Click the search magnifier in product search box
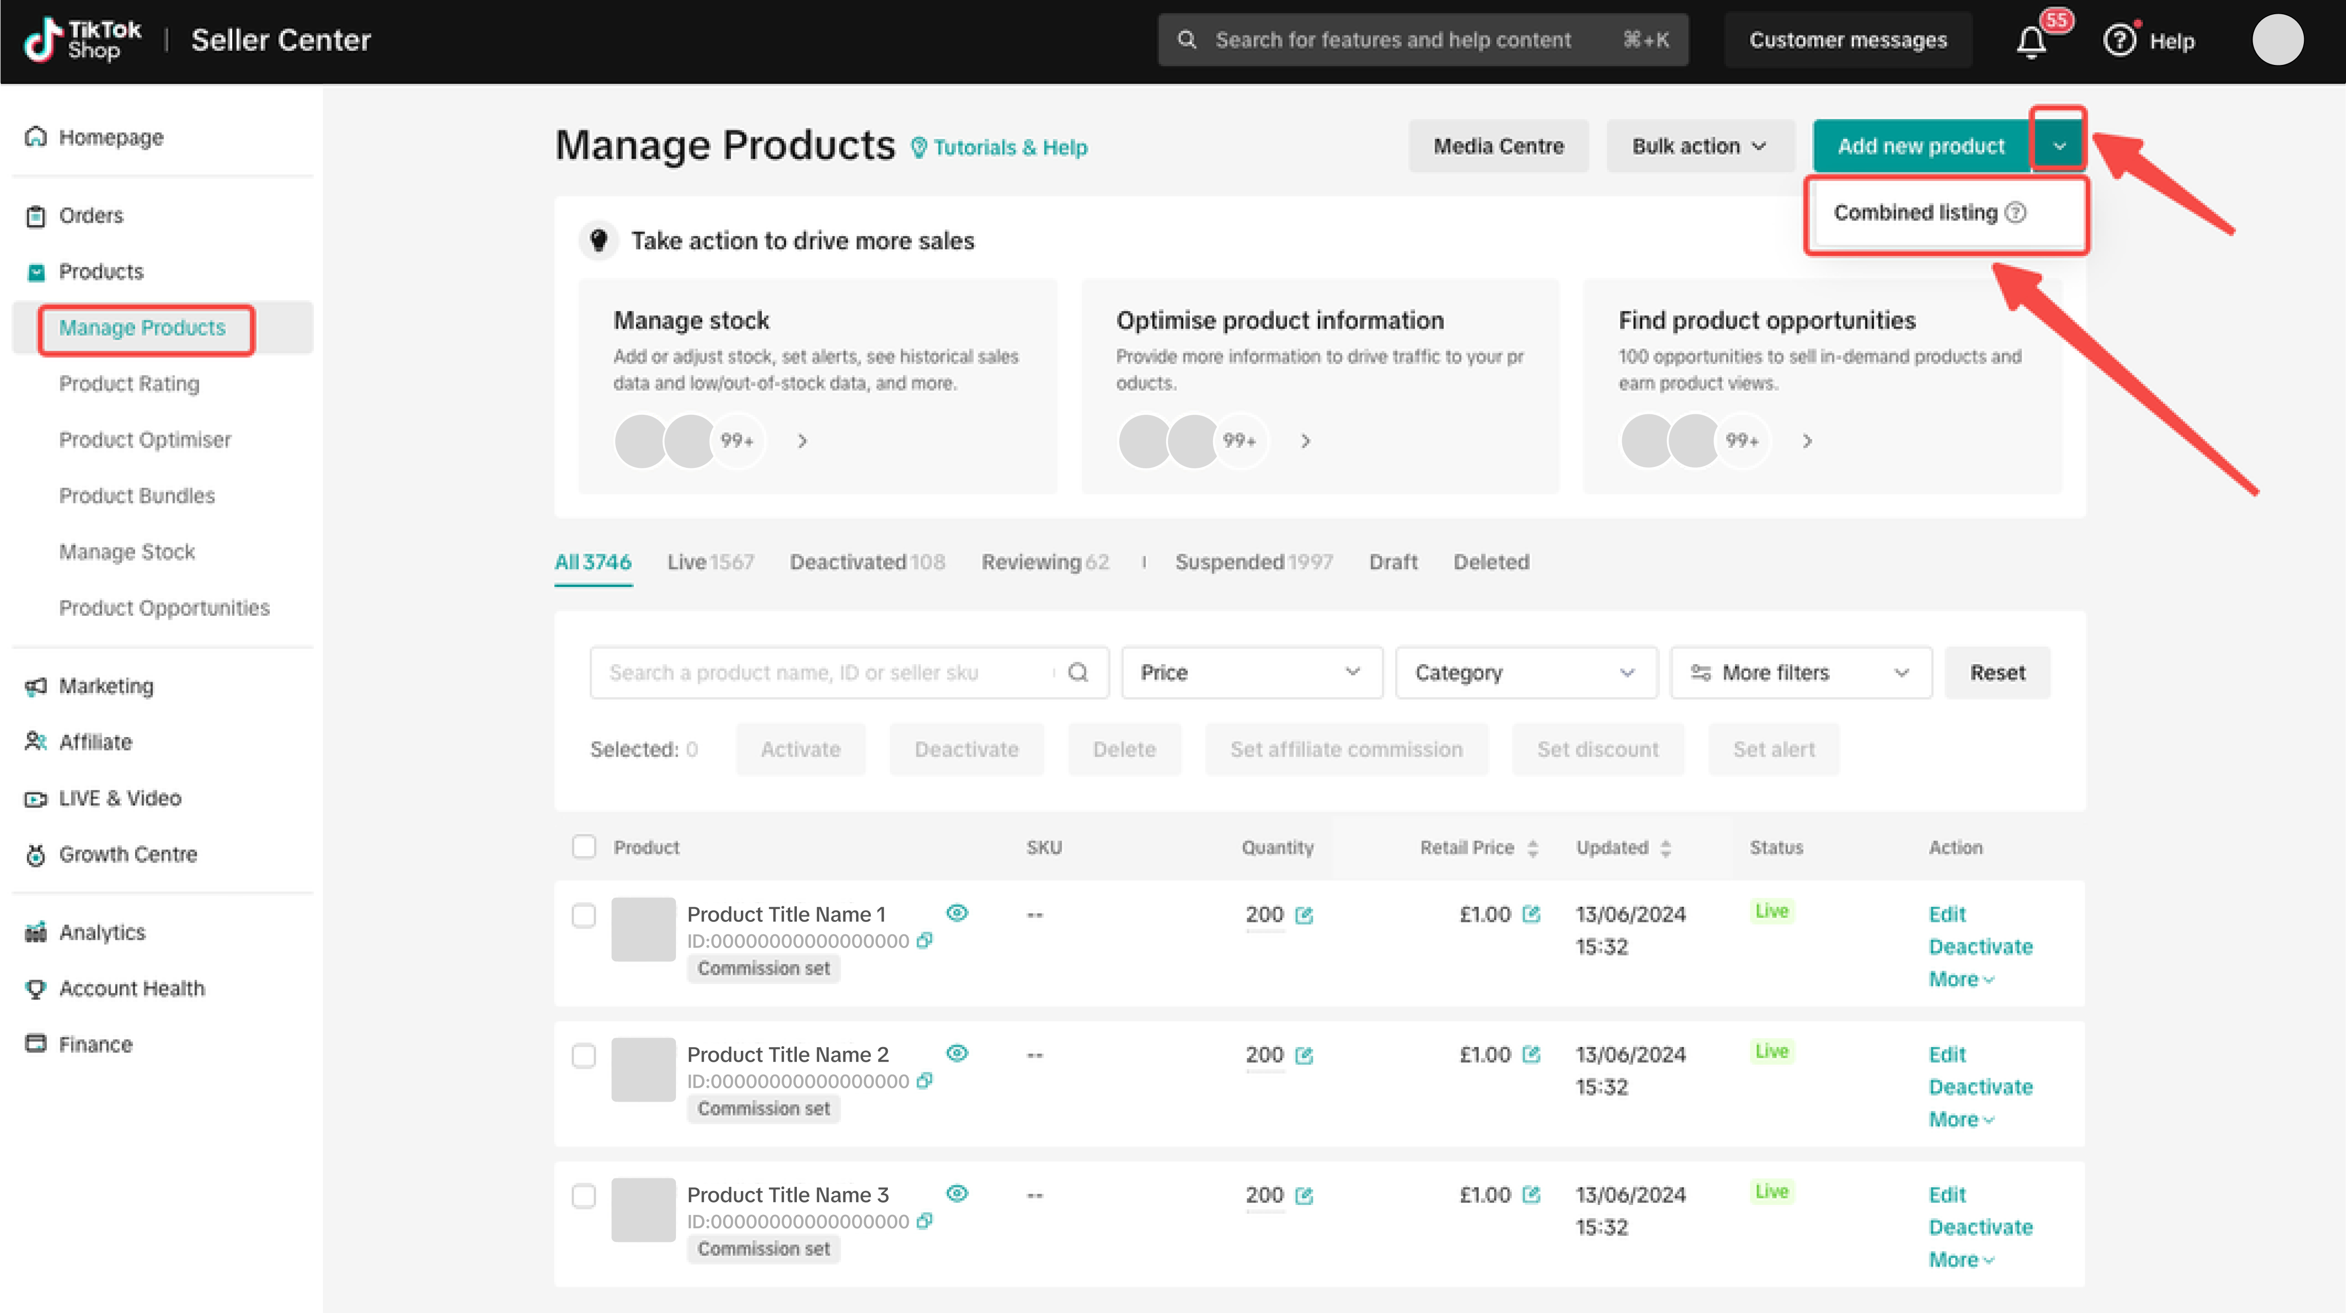The height and width of the screenshot is (1313, 2346). pyautogui.click(x=1078, y=673)
